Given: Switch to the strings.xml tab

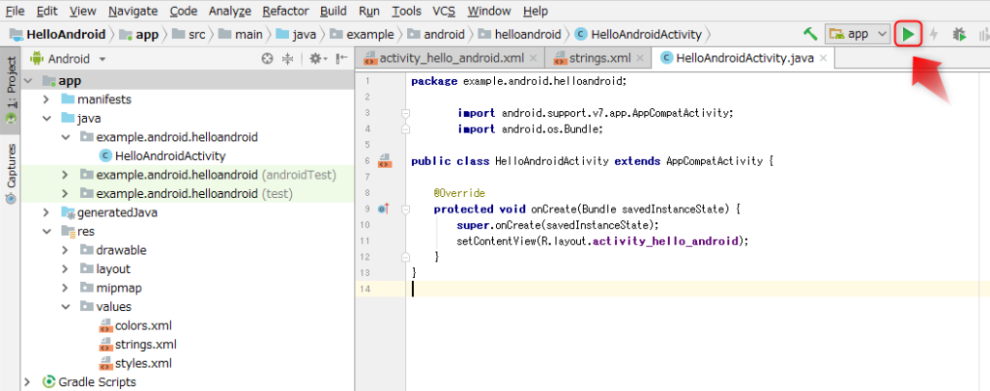Looking at the screenshot, I should tap(598, 59).
